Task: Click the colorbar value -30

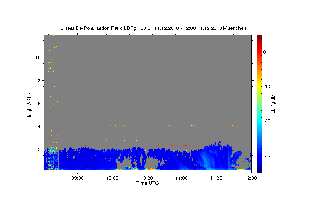Action: coord(267,155)
